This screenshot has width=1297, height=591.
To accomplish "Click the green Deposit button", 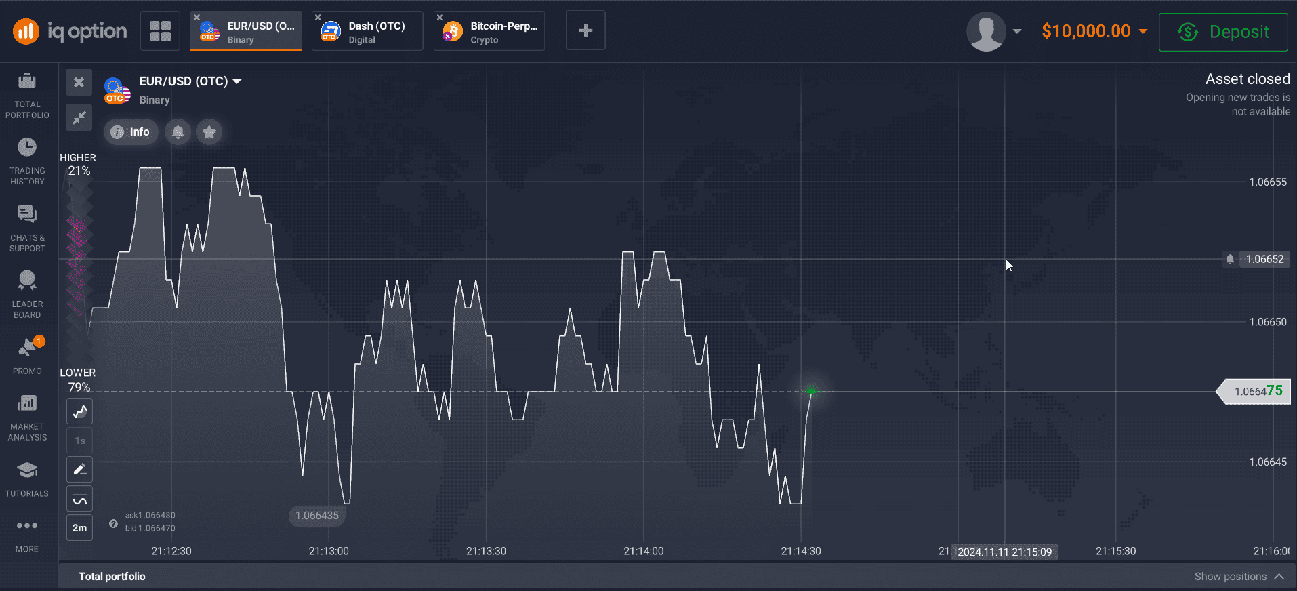I will click(x=1223, y=32).
